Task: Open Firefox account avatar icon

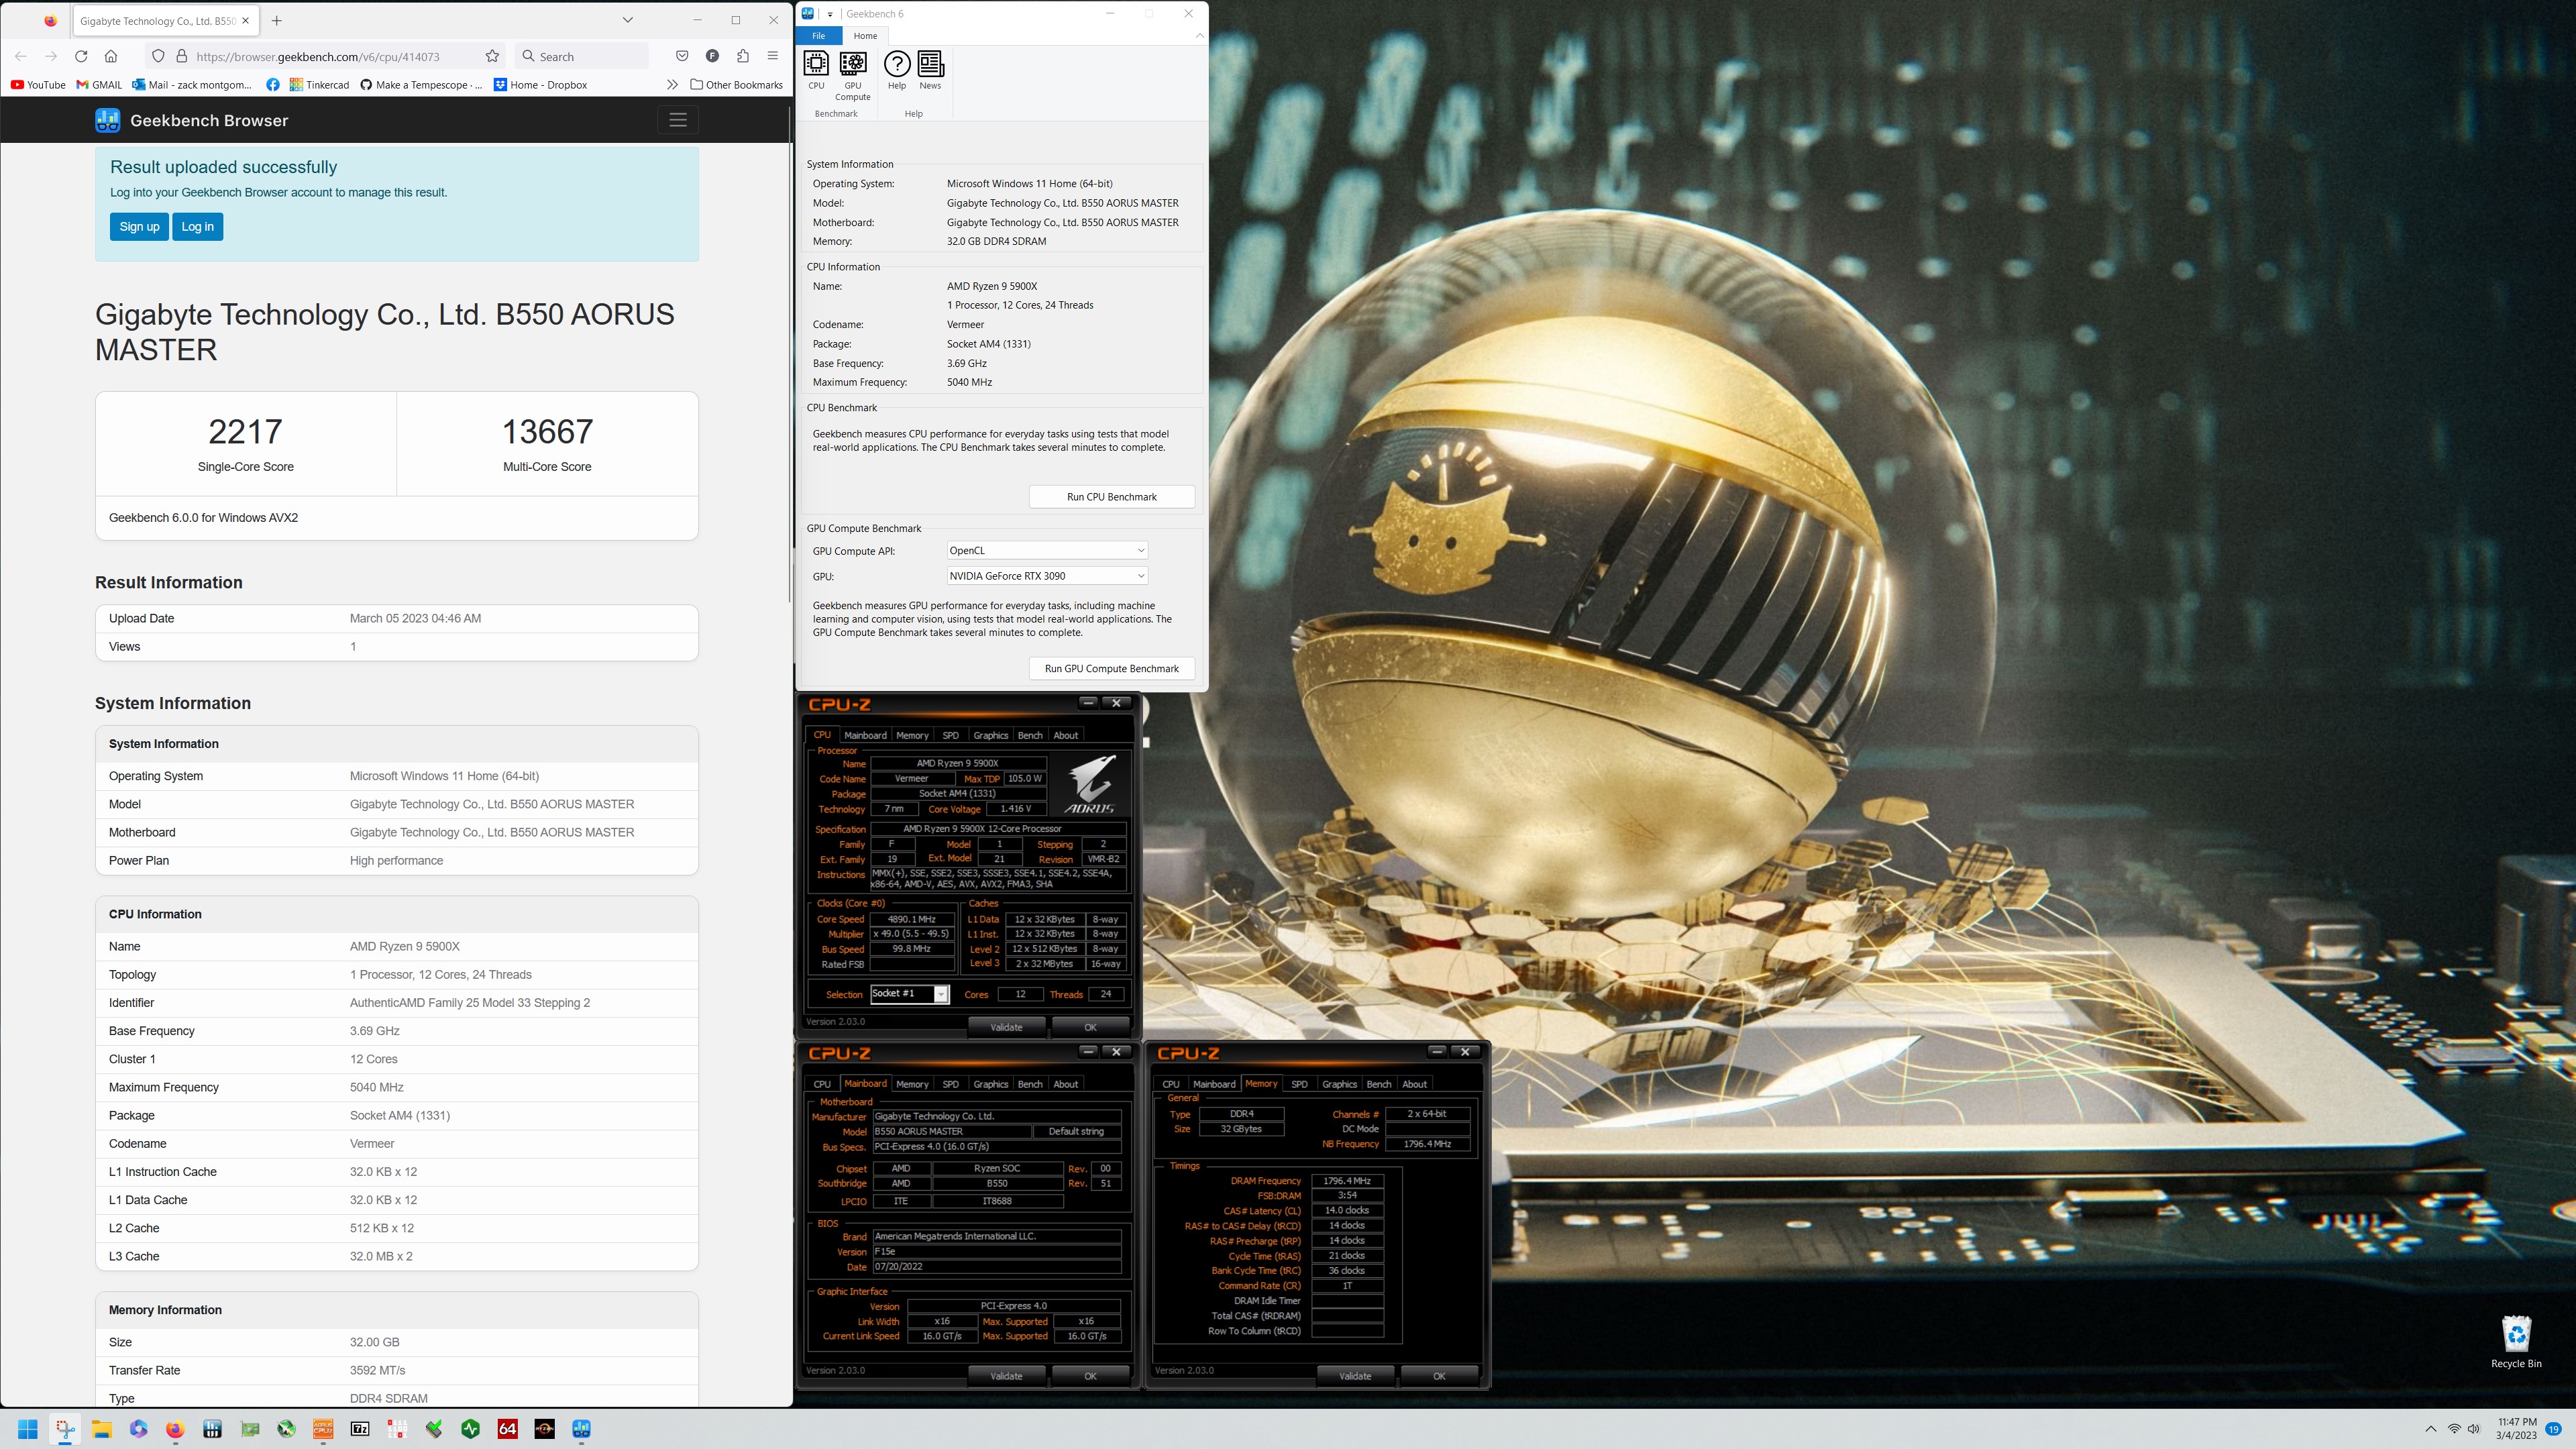Action: click(x=712, y=56)
